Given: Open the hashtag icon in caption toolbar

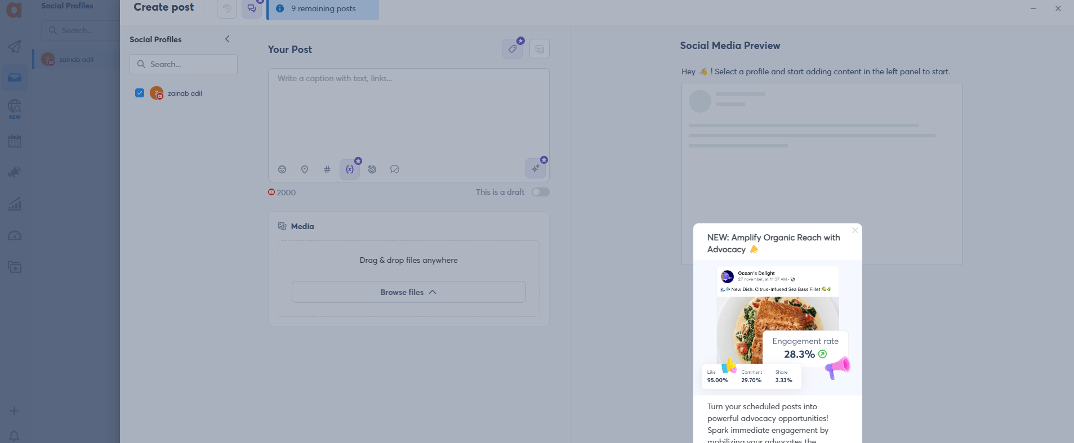Looking at the screenshot, I should pyautogui.click(x=327, y=169).
